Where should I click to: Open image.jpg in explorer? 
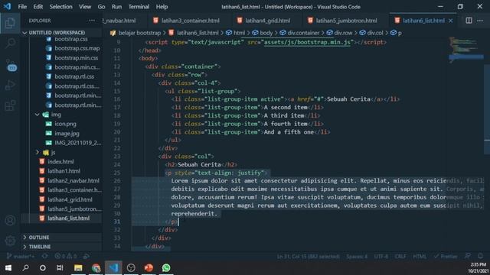[x=67, y=134]
